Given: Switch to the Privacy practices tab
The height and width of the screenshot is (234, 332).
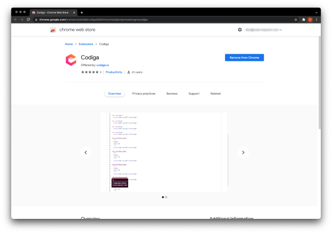Looking at the screenshot, I should [x=143, y=93].
